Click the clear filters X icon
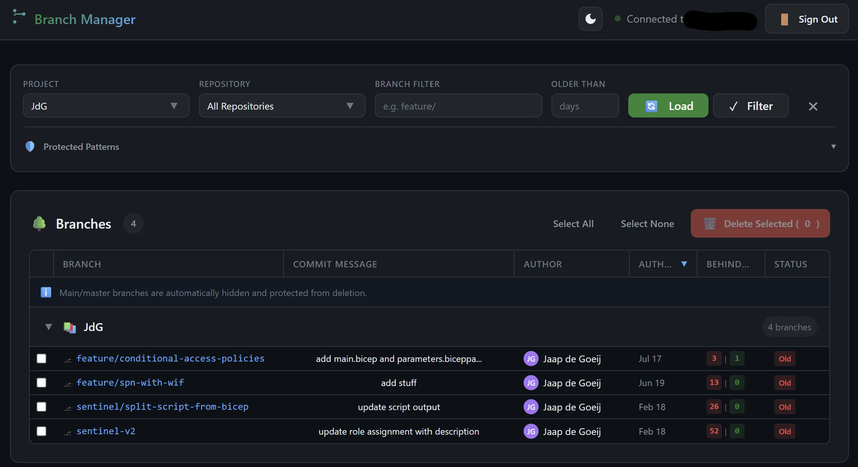858x467 pixels. (813, 106)
